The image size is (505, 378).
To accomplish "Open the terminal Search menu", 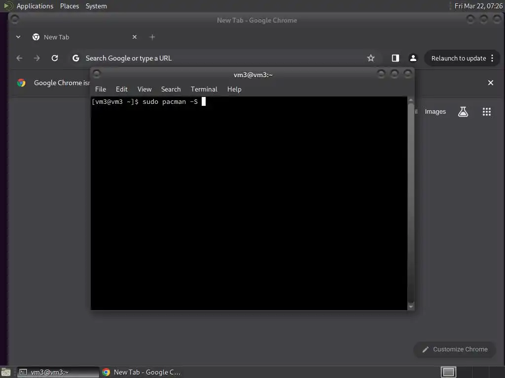I will 171,90.
